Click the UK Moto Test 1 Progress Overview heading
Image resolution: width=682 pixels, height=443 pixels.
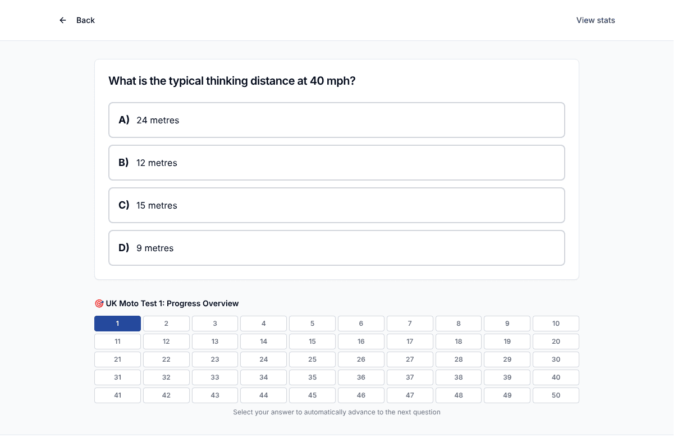pyautogui.click(x=167, y=303)
